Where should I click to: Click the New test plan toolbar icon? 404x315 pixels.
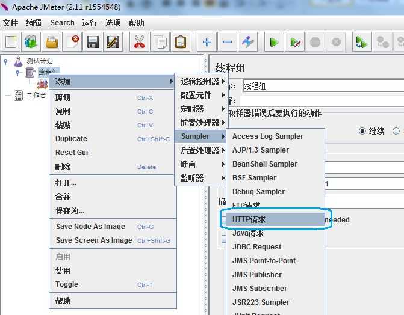coord(11,41)
